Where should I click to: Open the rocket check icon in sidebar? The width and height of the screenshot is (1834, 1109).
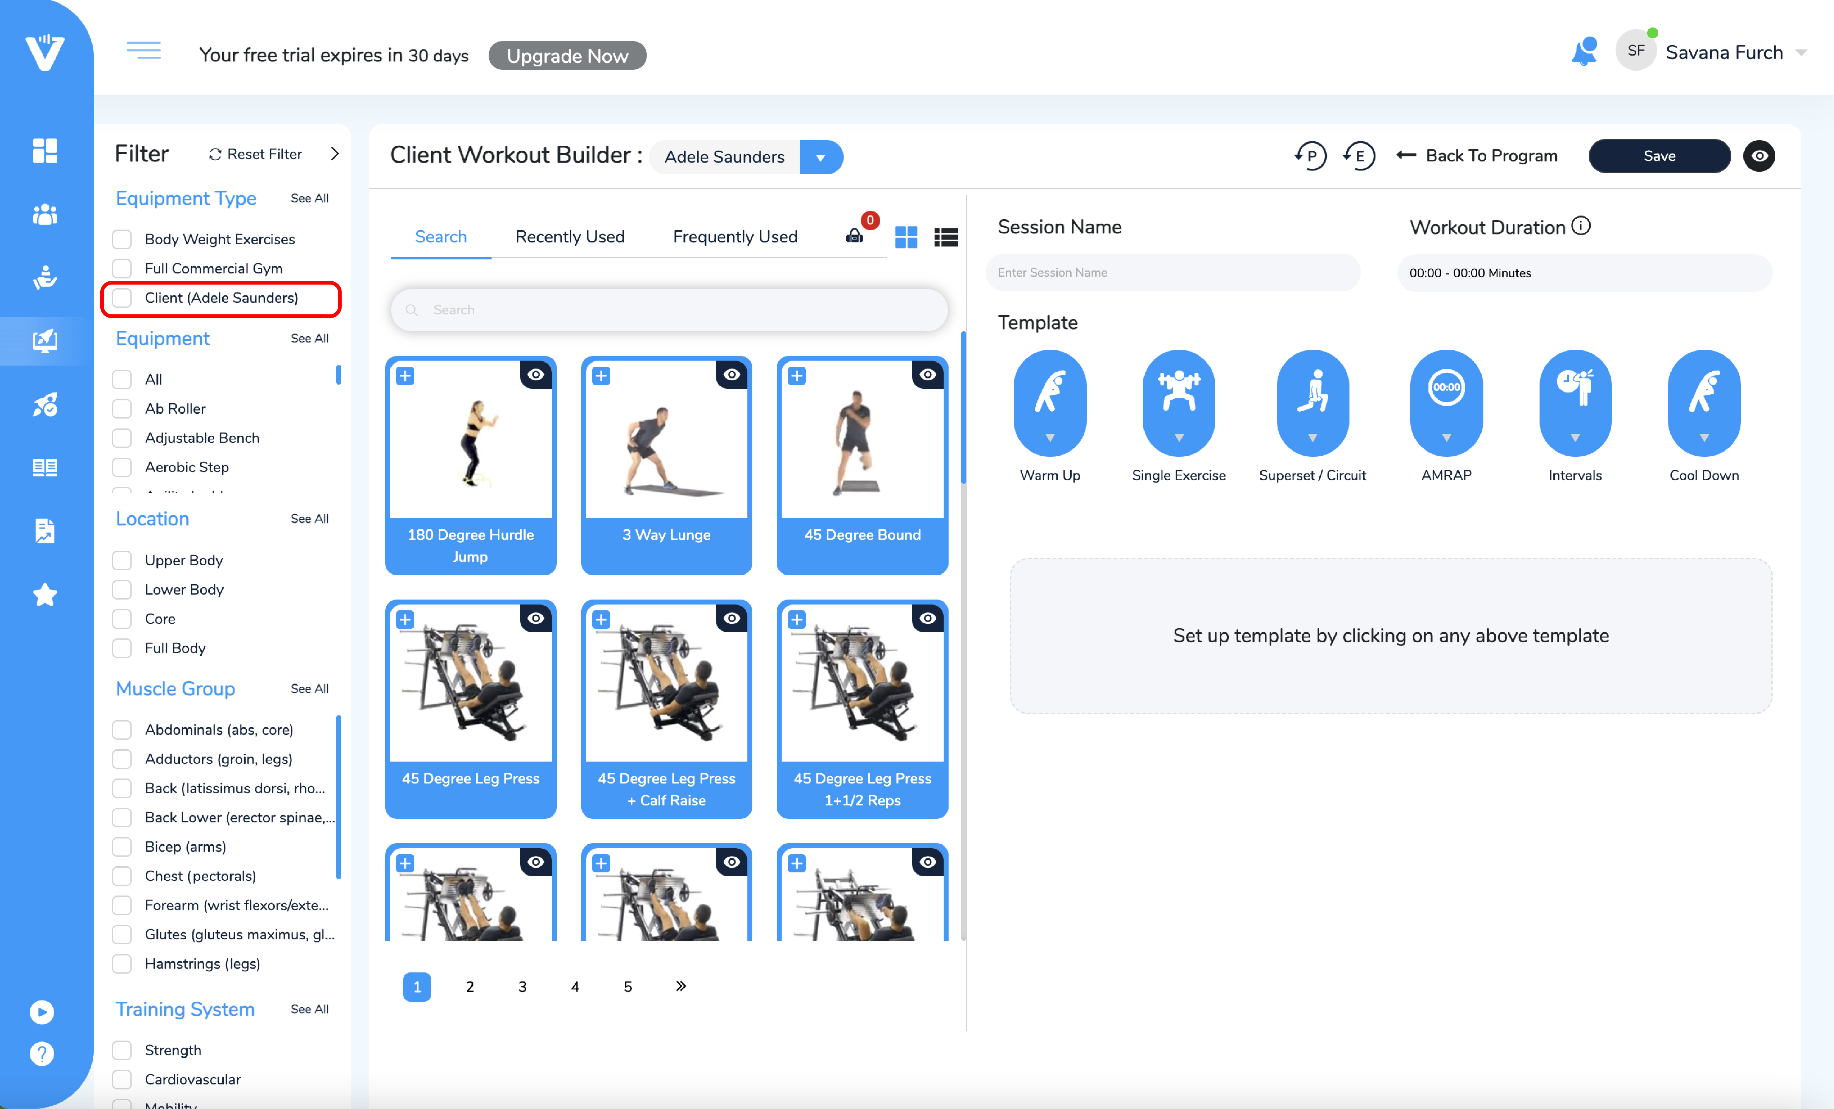click(45, 404)
